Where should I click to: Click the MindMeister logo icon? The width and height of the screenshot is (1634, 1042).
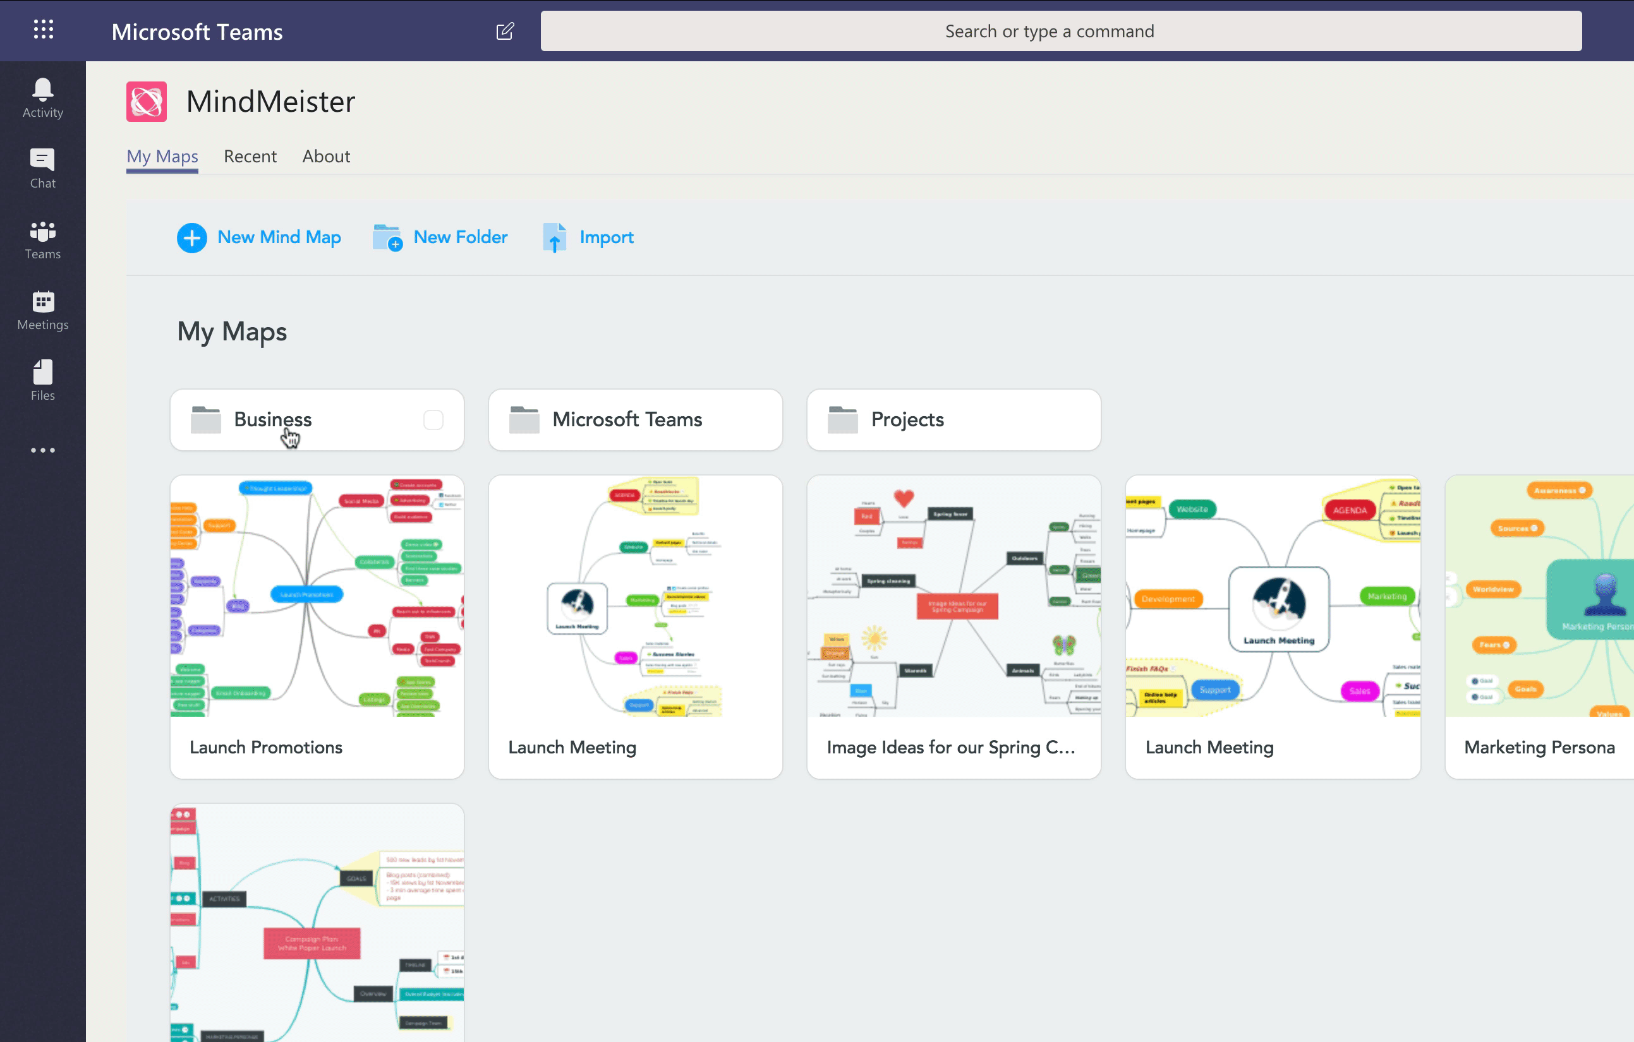147,102
